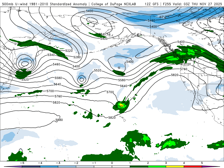The width and height of the screenshot is (224, 168).
Task: Click the 3 tick label on the color scale
Action: [x=166, y=163]
